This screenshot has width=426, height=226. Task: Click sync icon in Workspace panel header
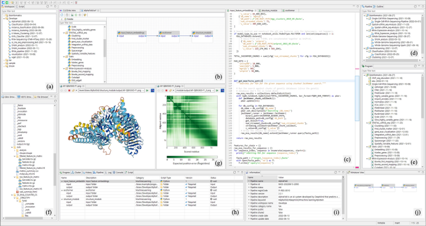point(47,6)
